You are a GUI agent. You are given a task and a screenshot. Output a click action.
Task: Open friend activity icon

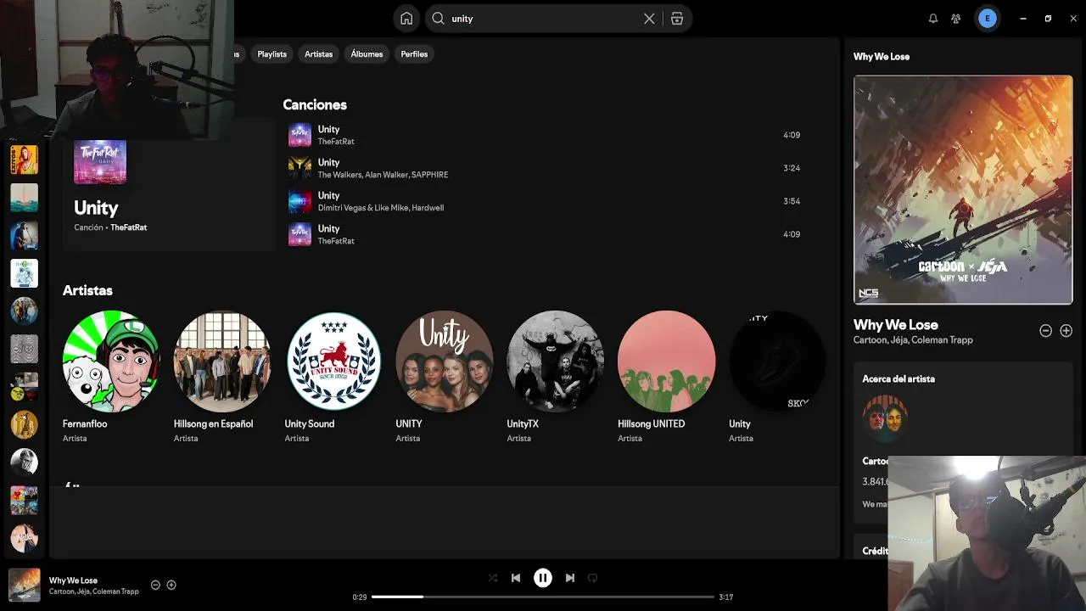tap(956, 19)
